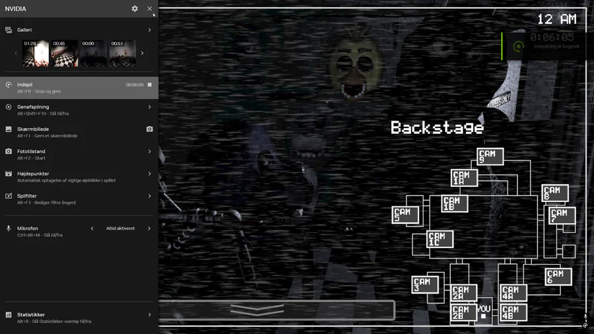Click the Fototilstand camera icon
This screenshot has height=334, width=594.
(x=9, y=151)
